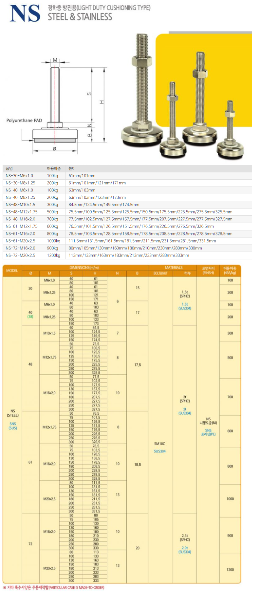Select the NS-40-M8x1.25 product name
This screenshot has height=594, width=261.
20,197
